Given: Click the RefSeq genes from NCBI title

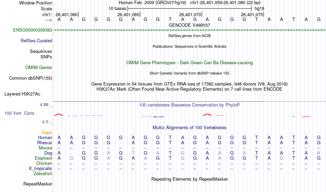Looking at the screenshot, I should point(189,36).
